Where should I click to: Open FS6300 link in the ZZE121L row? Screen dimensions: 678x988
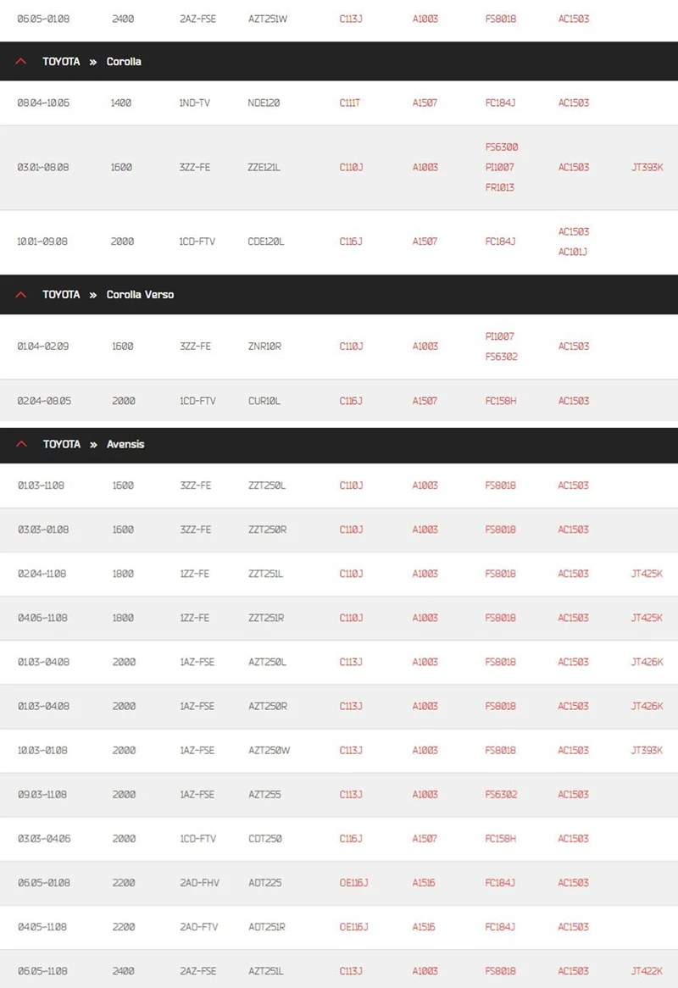pyautogui.click(x=502, y=147)
